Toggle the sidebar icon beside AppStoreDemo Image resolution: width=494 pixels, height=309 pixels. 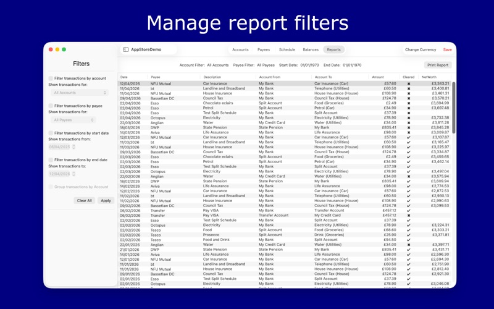pos(126,49)
